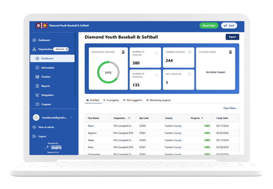273x189 pixels.
Task: Click the 64% certified progress ring
Action: click(x=108, y=73)
